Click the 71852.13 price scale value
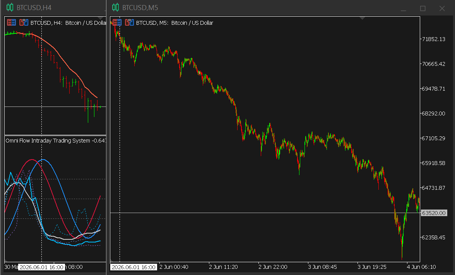The height and width of the screenshot is (275, 455). 433,39
